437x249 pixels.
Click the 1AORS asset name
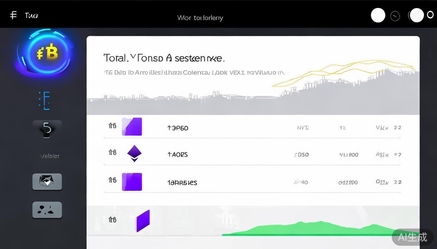tap(178, 155)
